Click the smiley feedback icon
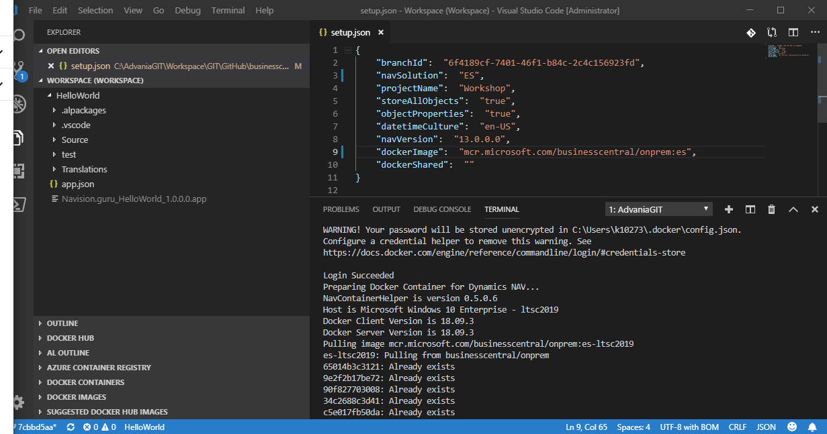The image size is (827, 434). point(793,427)
